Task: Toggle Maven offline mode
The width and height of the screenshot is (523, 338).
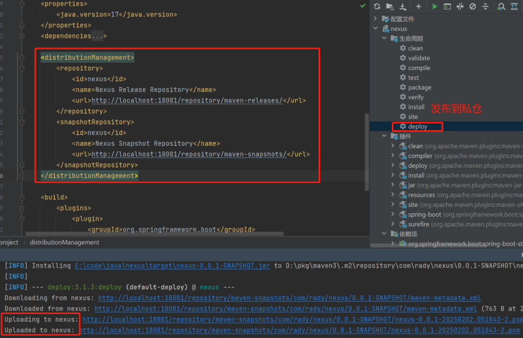Action: point(460,7)
